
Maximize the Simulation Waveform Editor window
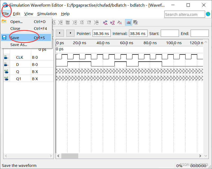pyautogui.click(x=188, y=5)
